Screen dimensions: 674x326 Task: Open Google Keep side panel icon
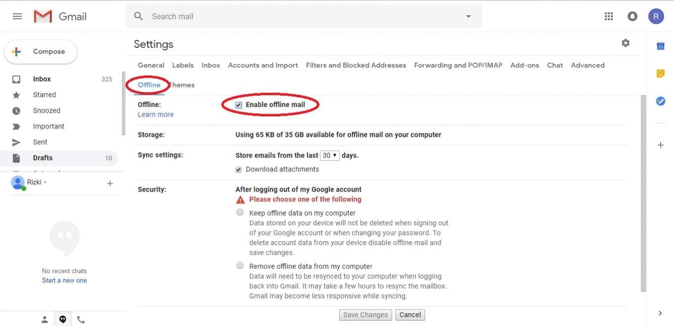[x=660, y=74]
